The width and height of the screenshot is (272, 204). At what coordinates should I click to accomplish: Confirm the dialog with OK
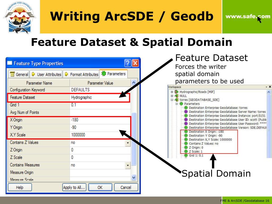pos(100,187)
